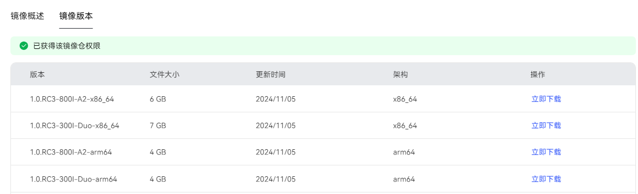The width and height of the screenshot is (638, 194).
Task: Click the 更新时间 column header
Action: (270, 74)
